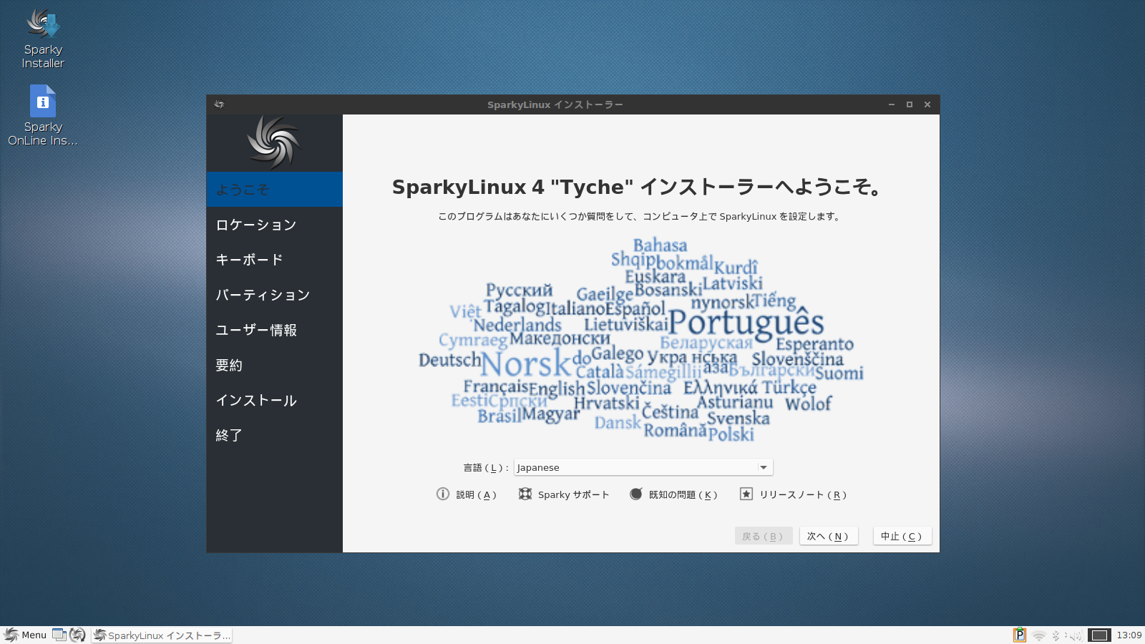Select the キーボード step in the sidebar
Screen dimensions: 1145x644
click(275, 260)
